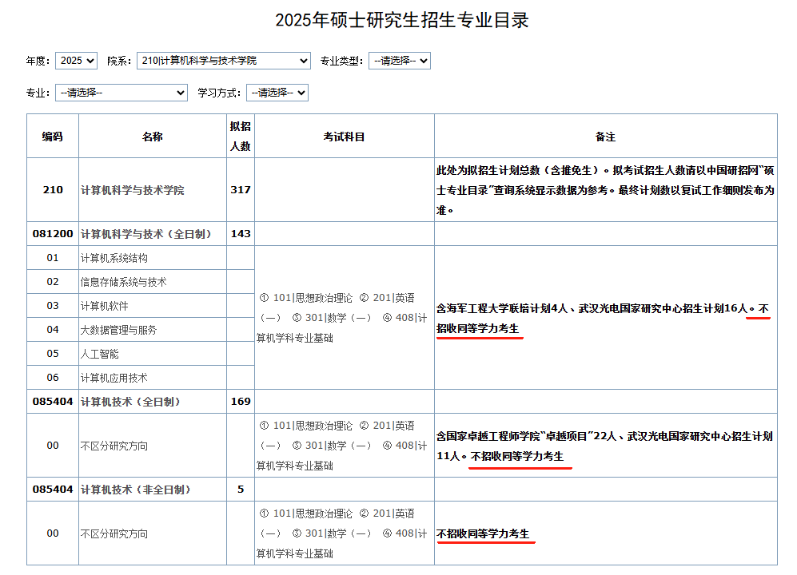Click the 考试科目 column header
The image size is (797, 575).
point(344,137)
